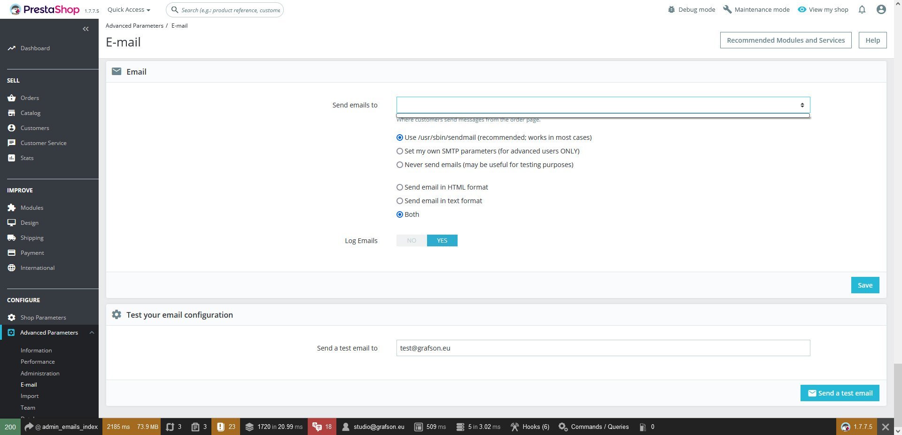This screenshot has width=902, height=435.
Task: Click the Send a test email to field
Action: point(603,348)
